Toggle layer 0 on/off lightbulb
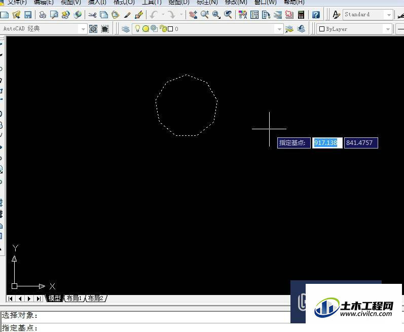The height and width of the screenshot is (332, 404). [137, 28]
